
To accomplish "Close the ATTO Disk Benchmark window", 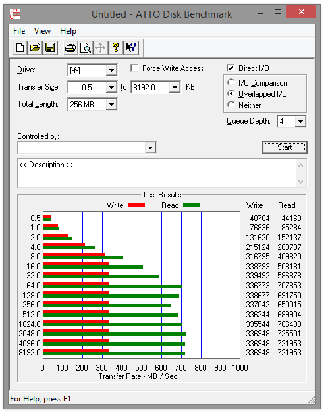I will point(301,12).
